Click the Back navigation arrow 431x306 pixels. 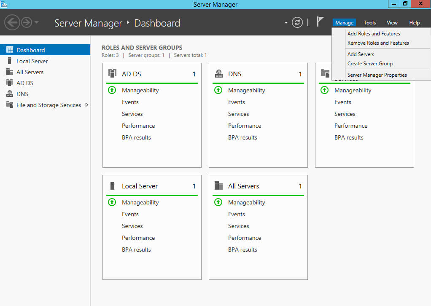[x=12, y=22]
